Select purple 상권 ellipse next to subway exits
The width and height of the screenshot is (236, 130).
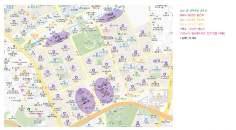tap(58, 38)
